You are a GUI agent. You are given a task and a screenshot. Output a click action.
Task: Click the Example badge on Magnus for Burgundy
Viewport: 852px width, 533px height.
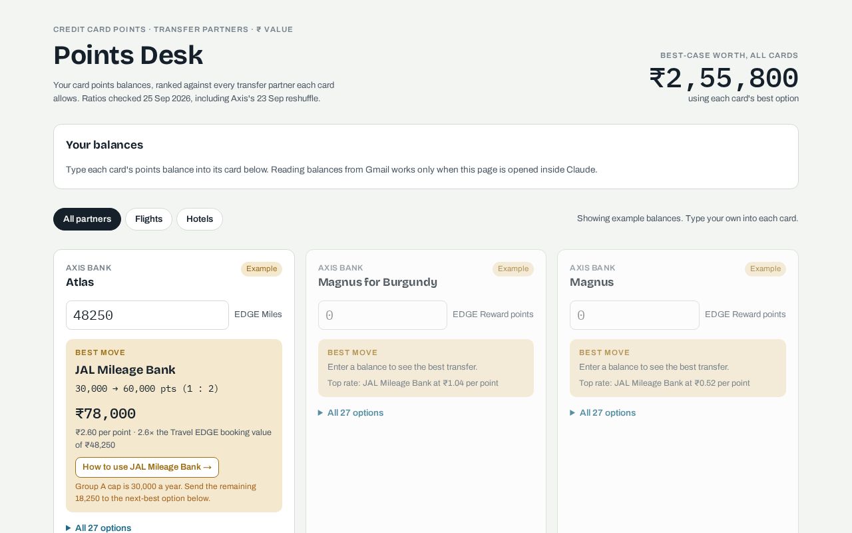coord(513,269)
